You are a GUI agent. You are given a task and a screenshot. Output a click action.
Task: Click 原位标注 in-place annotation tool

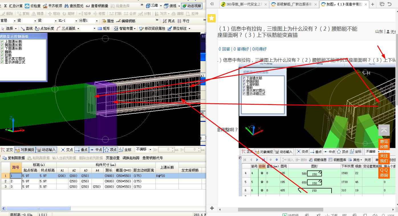click(x=177, y=29)
